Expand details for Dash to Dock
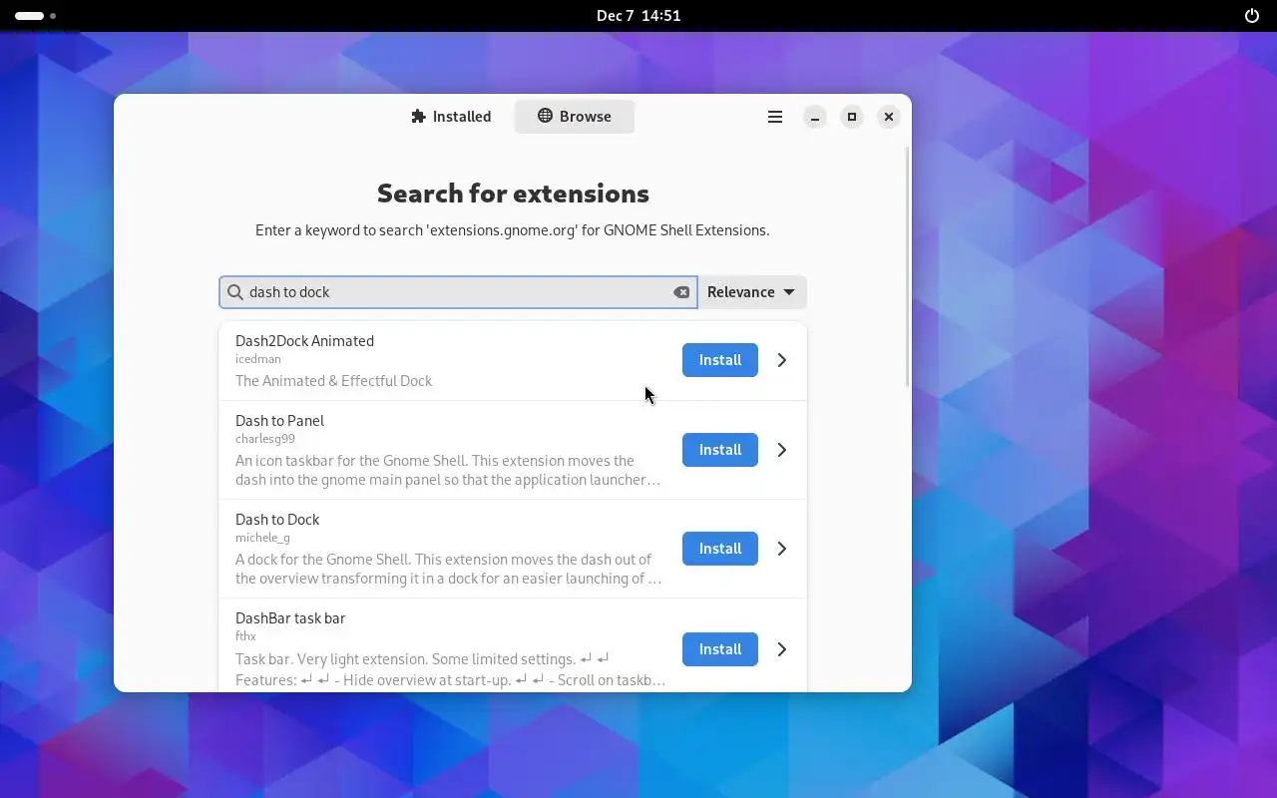Image resolution: width=1277 pixels, height=798 pixels. 782,549
